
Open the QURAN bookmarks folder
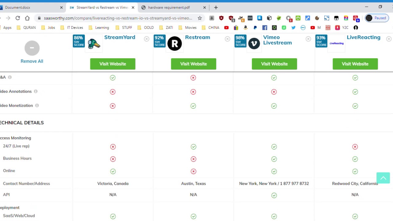pos(26,28)
